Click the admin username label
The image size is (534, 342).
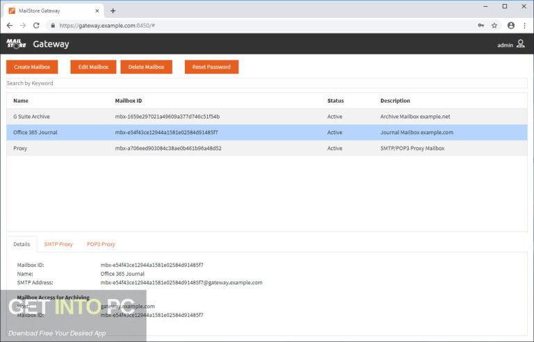pyautogui.click(x=505, y=45)
